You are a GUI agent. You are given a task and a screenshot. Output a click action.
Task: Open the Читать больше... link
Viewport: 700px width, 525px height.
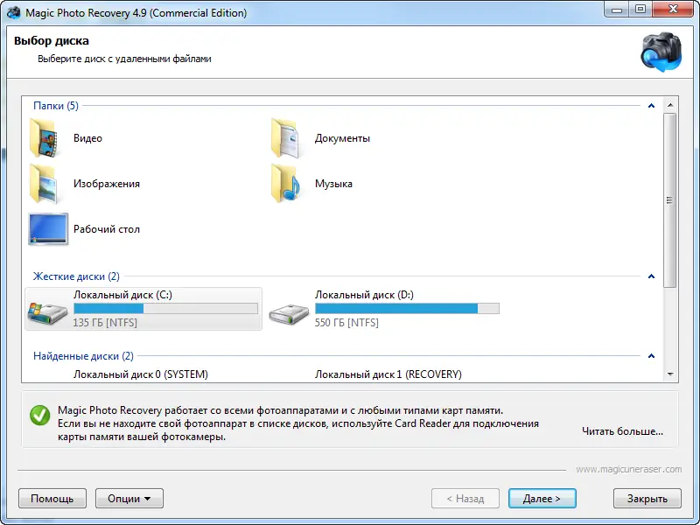click(622, 431)
